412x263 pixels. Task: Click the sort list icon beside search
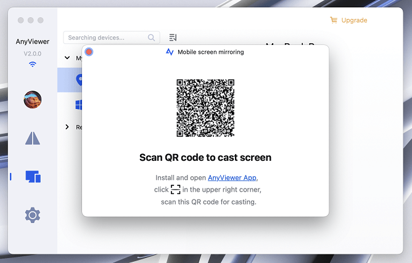(x=173, y=38)
